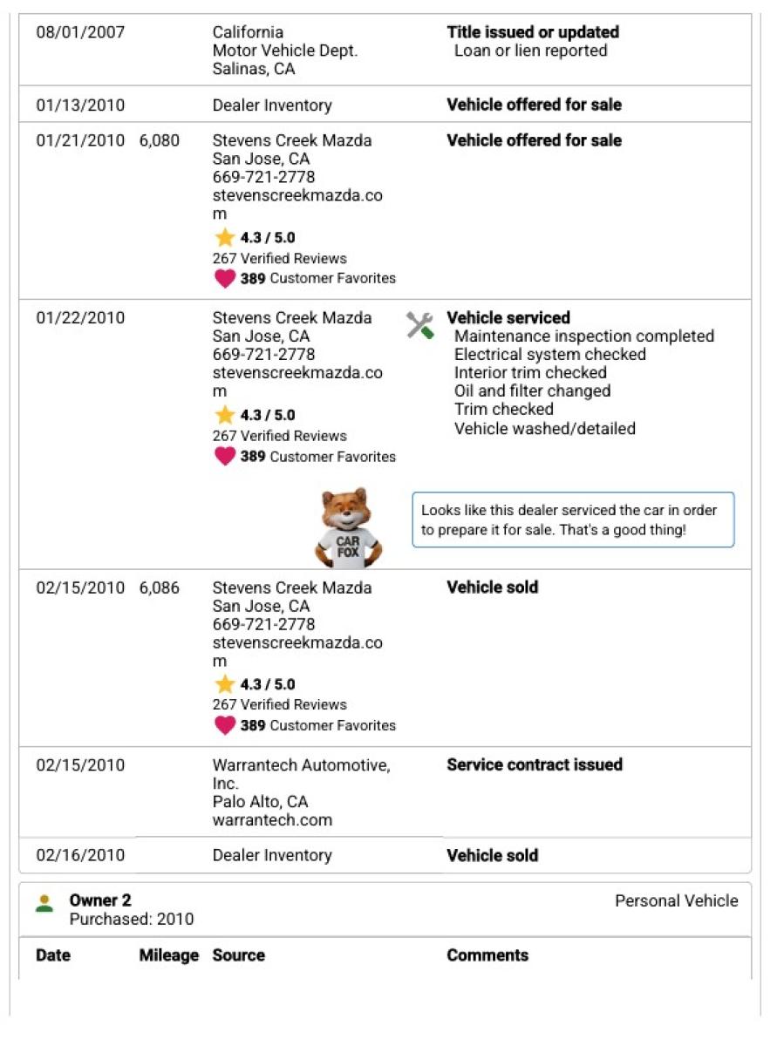
Task: Click the Car Fox mascot image
Action: point(348,528)
